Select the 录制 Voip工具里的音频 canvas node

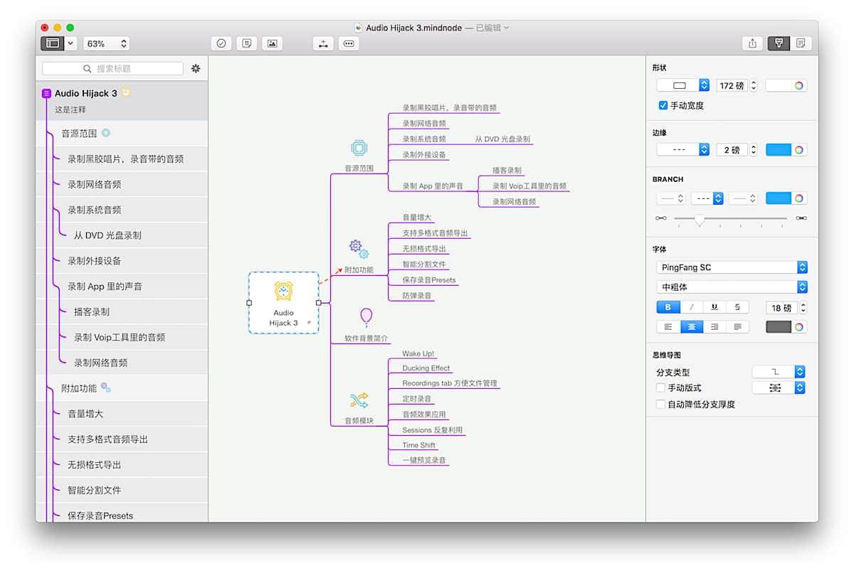[x=529, y=186]
